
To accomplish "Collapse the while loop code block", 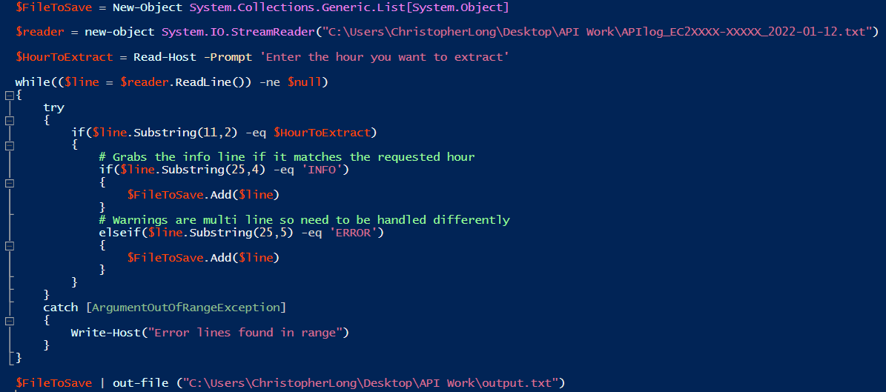I will tap(9, 95).
